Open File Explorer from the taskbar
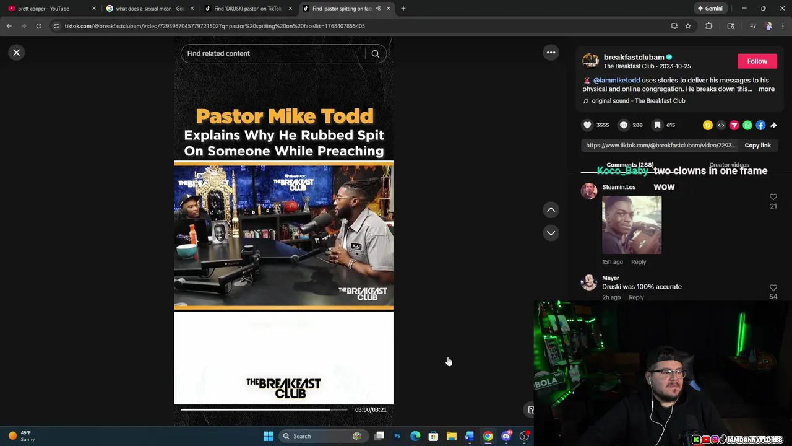Viewport: 792px width, 446px height. (452, 436)
